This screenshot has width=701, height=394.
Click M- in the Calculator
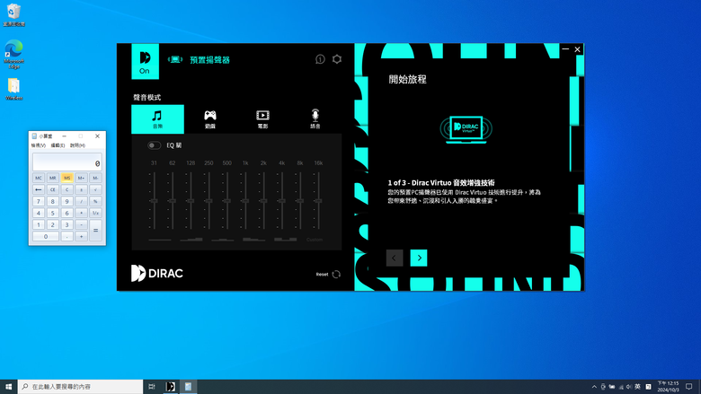[95, 178]
